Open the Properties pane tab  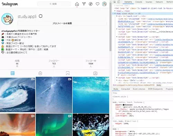pyautogui.click(x=169, y=89)
